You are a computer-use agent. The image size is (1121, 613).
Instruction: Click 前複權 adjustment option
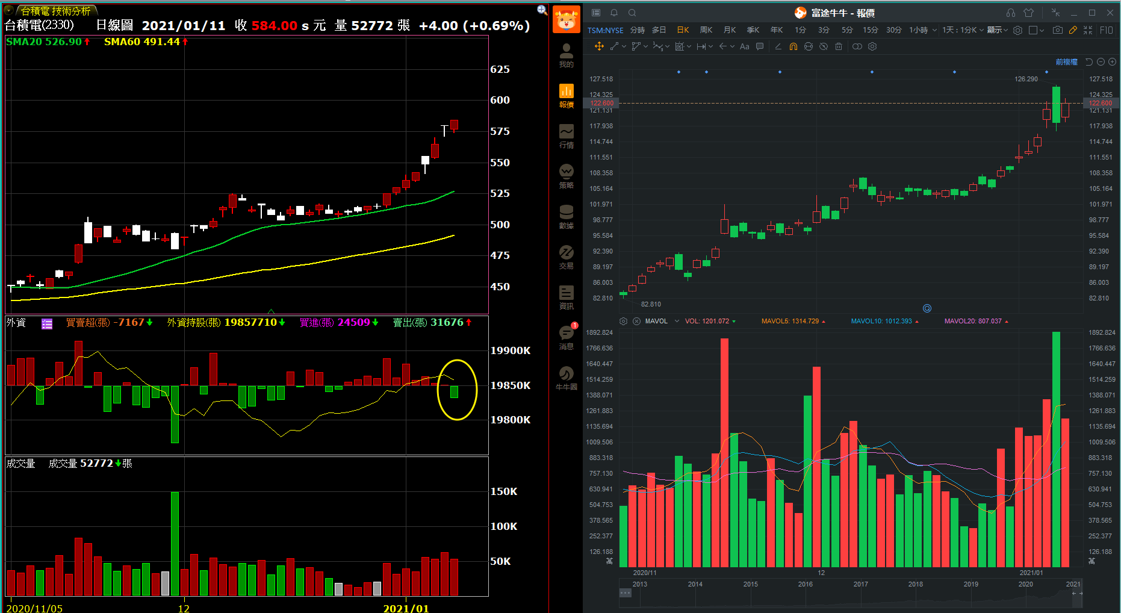tap(1066, 62)
